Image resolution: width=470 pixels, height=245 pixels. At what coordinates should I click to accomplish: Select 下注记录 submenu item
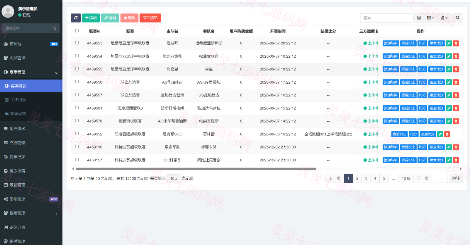coord(31,100)
